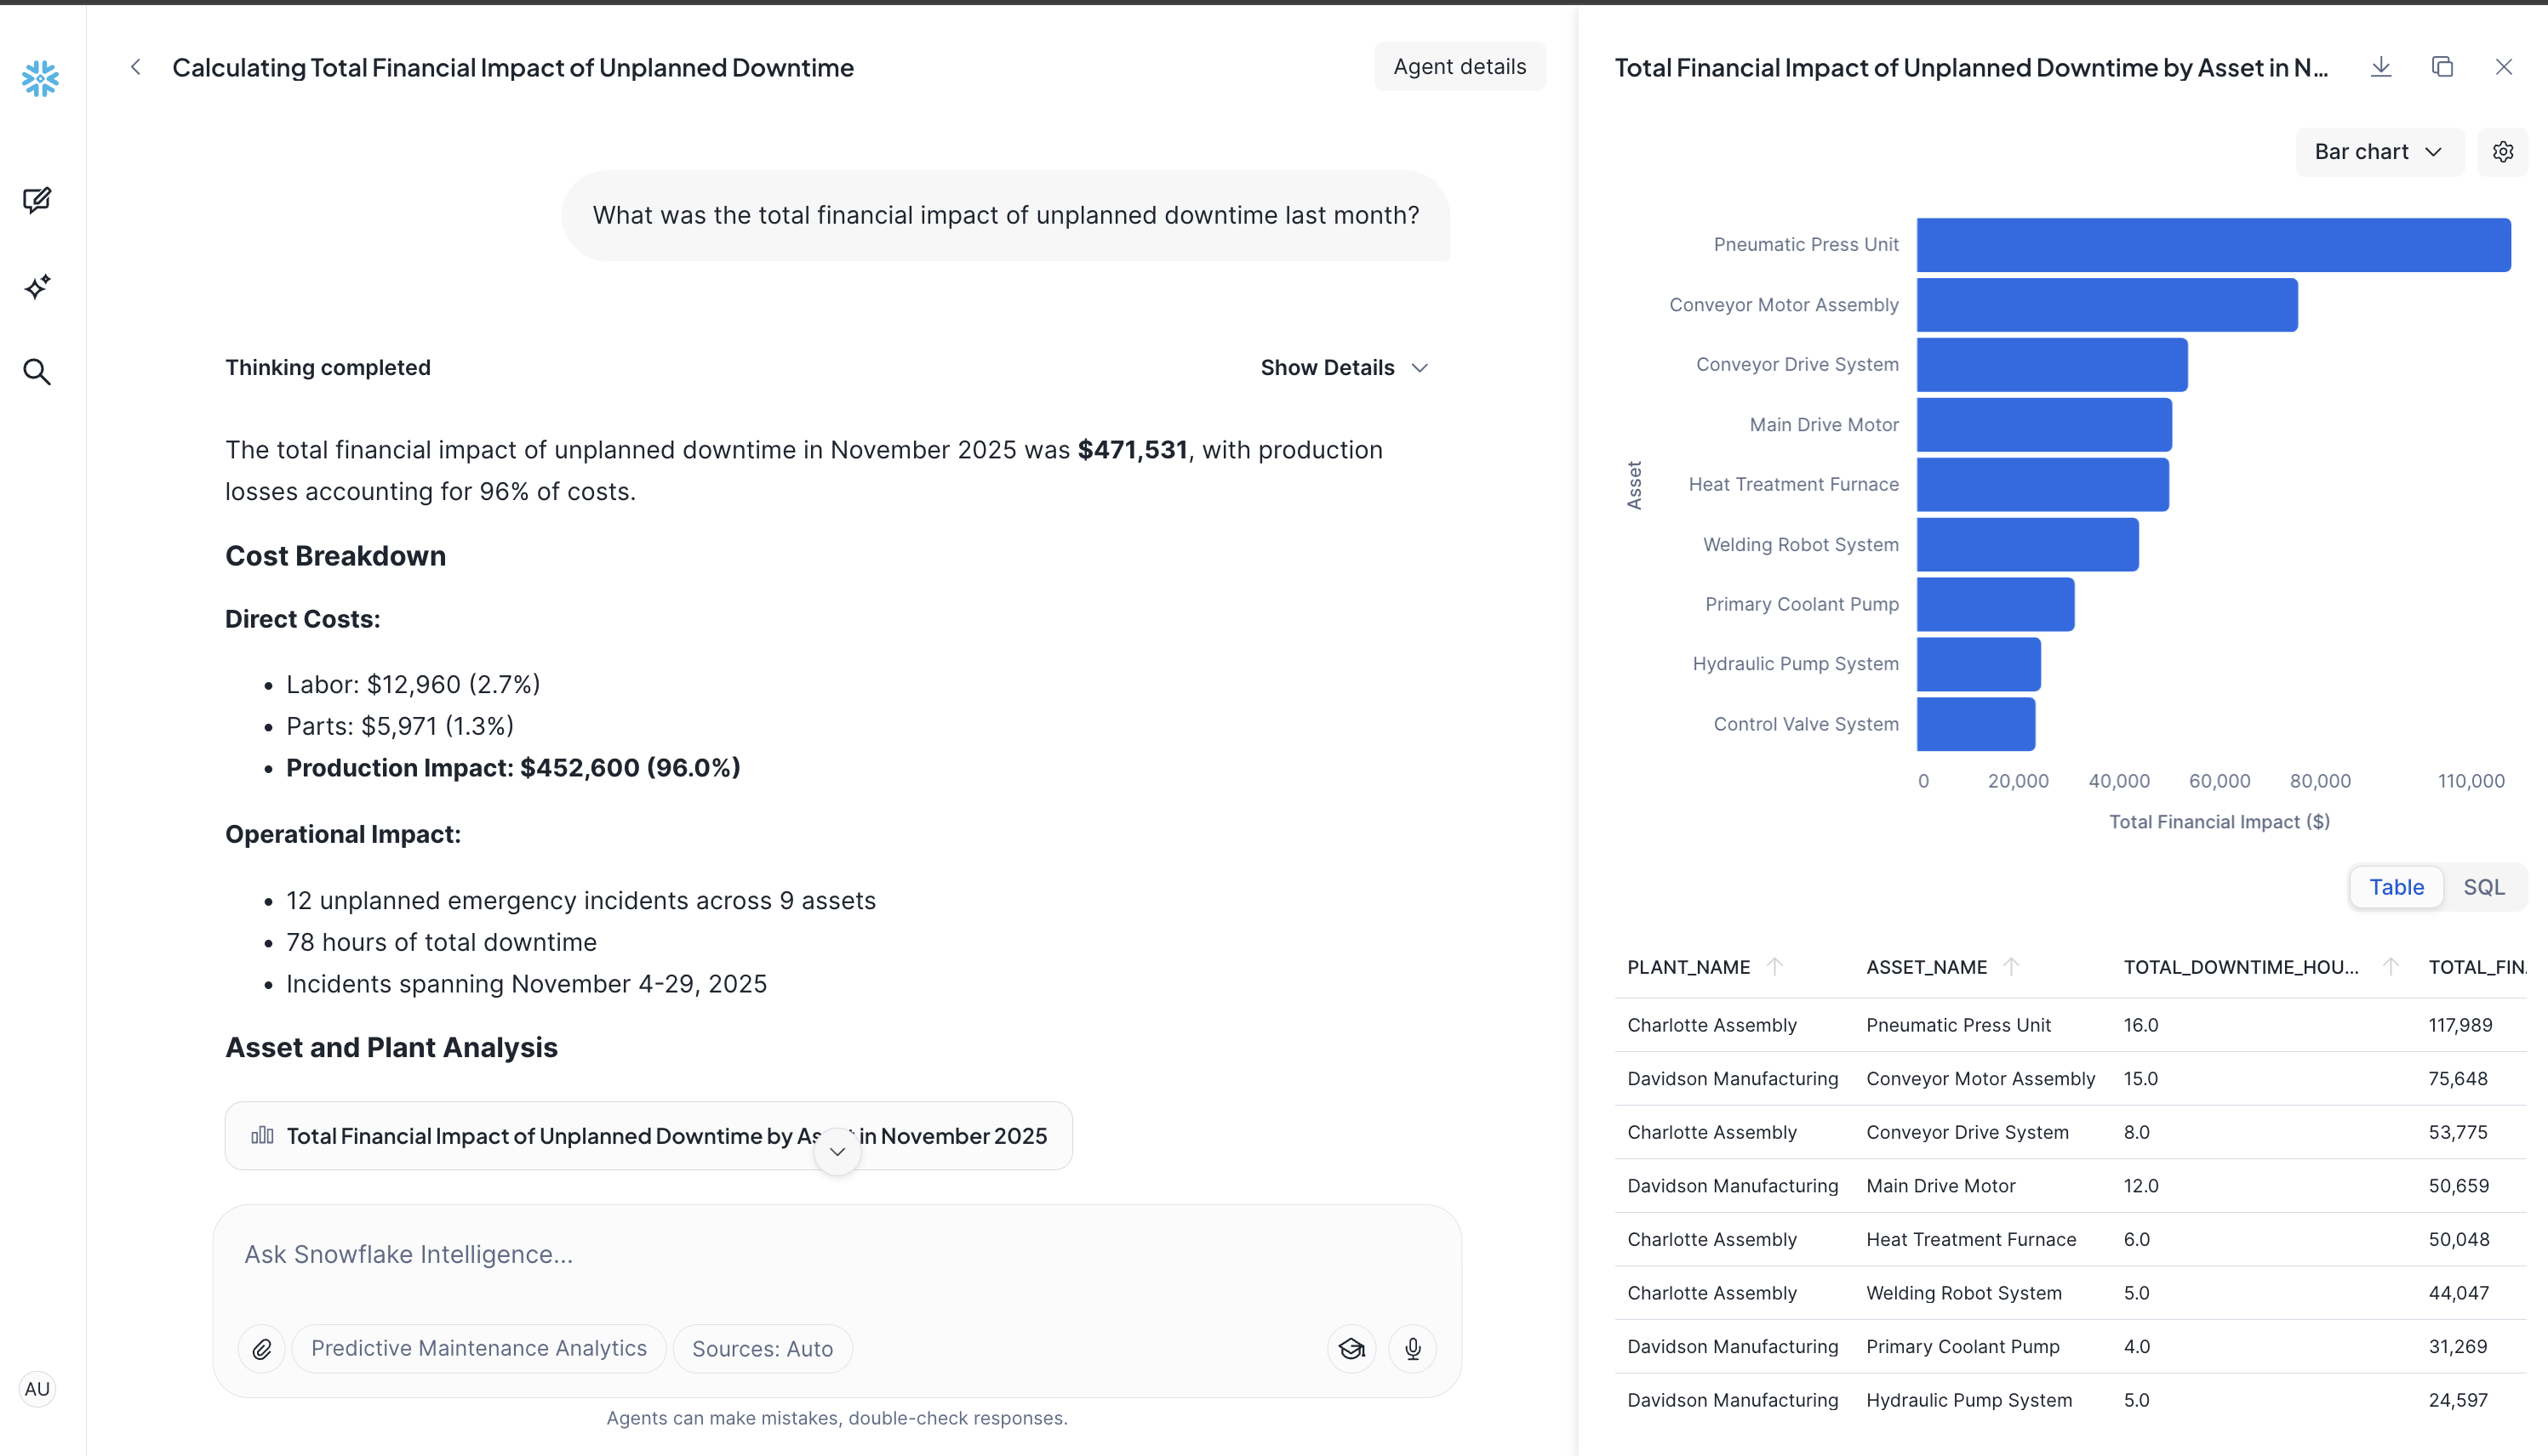Select the Table tab

point(2396,887)
